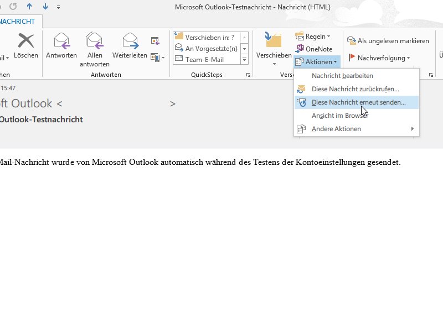Open the Verschieben folder menu

(x=274, y=49)
